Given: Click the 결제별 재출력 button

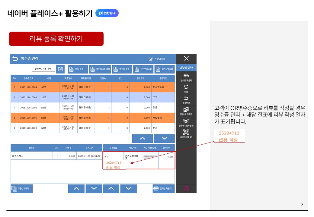Looking at the screenshot, I should pyautogui.click(x=164, y=189).
